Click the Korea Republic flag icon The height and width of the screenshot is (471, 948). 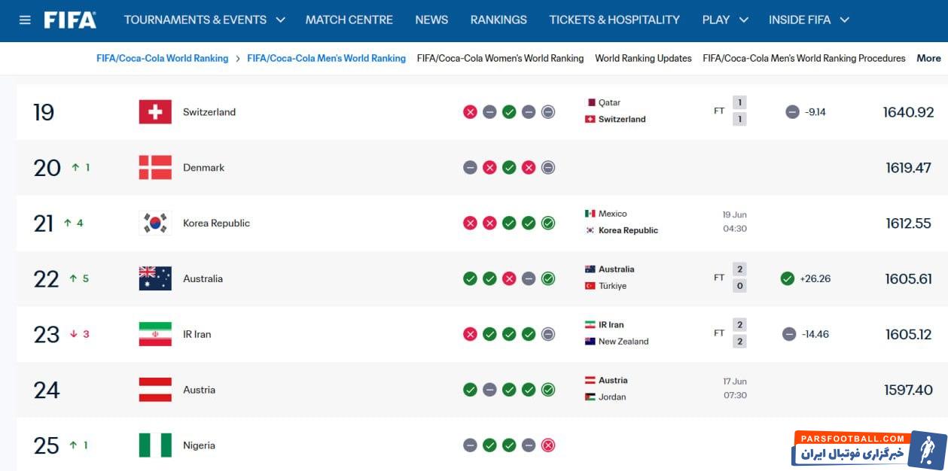(155, 223)
